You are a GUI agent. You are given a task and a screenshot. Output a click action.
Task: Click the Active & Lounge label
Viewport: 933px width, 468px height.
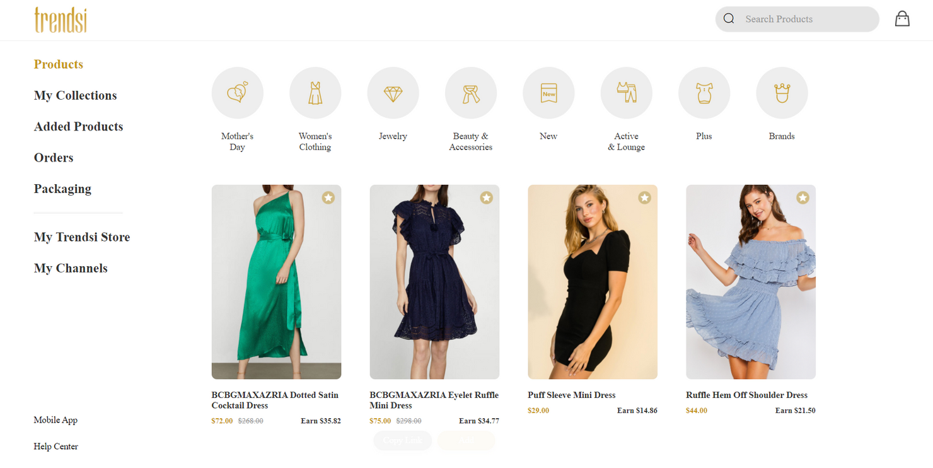[x=627, y=141]
